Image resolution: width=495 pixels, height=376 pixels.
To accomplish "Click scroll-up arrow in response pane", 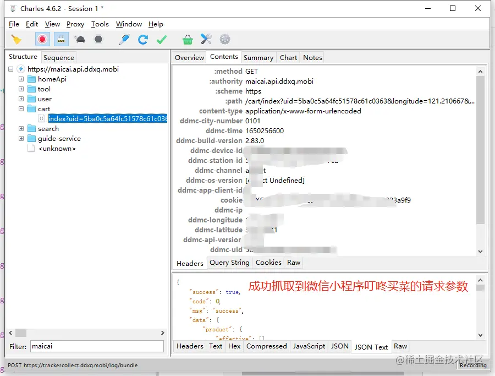I will (480, 280).
